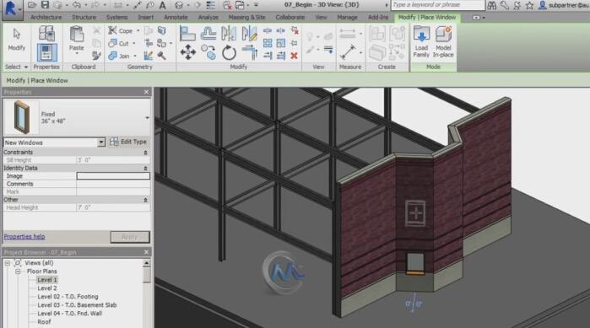
Task: Click Load Family
Action: click(421, 41)
